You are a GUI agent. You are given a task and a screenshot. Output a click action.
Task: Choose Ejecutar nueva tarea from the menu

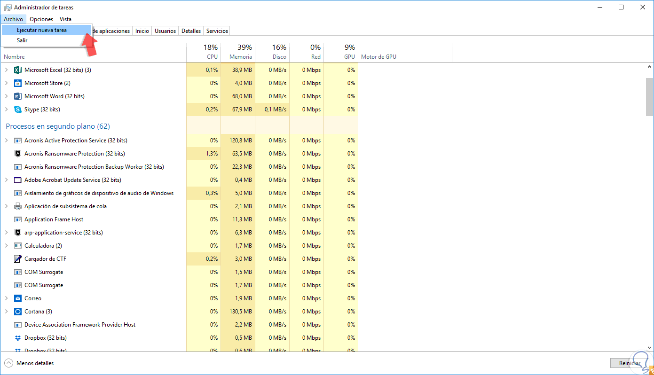click(46, 30)
